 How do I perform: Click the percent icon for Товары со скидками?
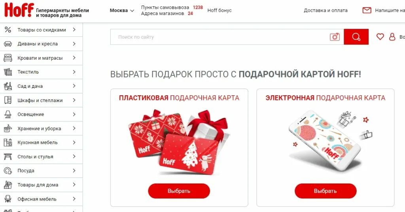[x=8, y=30]
